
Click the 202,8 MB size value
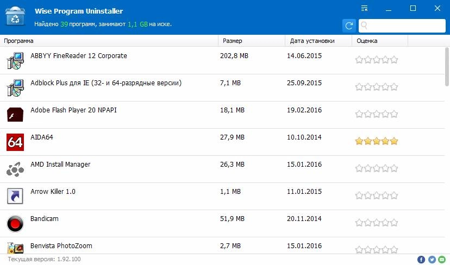point(234,55)
